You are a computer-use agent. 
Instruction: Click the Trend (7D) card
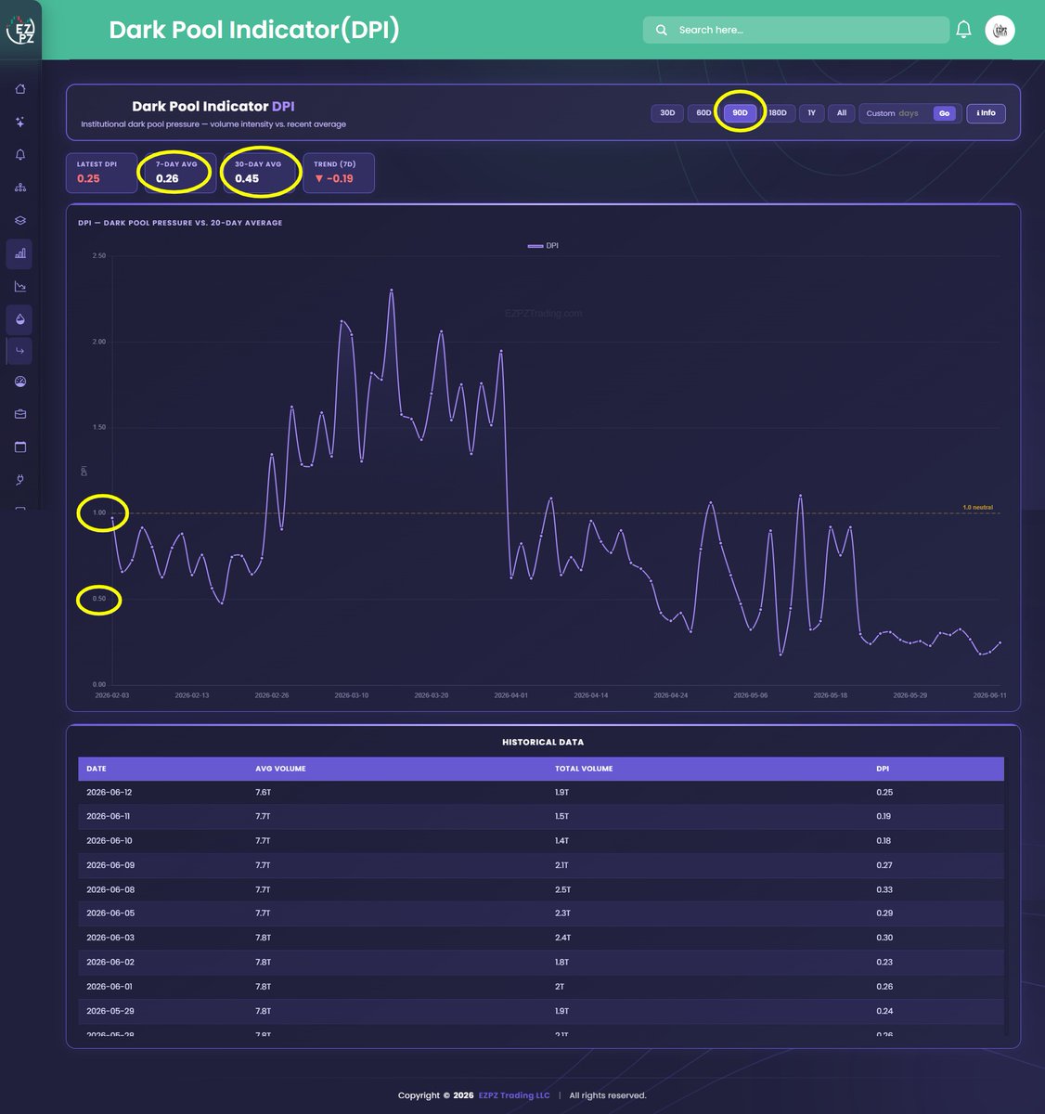[339, 173]
